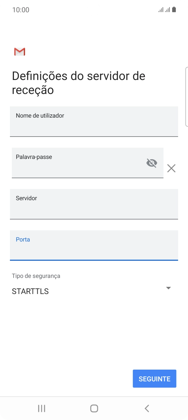Screen dimensions: 188x420
Task: Tap the back arrow in the navigation bar
Action: pyautogui.click(x=146, y=408)
